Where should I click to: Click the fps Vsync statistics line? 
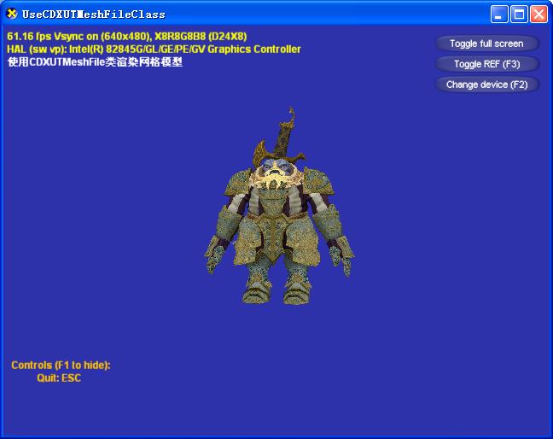point(127,37)
